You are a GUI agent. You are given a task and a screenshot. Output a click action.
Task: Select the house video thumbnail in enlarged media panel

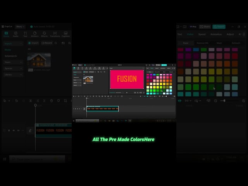[x=39, y=60]
